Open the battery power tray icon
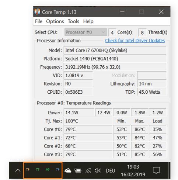Screen dimensions: 178x180 pos(78,170)
